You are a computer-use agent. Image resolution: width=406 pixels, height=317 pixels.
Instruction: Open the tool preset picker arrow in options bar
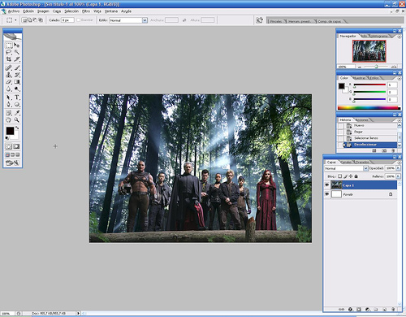point(15,20)
